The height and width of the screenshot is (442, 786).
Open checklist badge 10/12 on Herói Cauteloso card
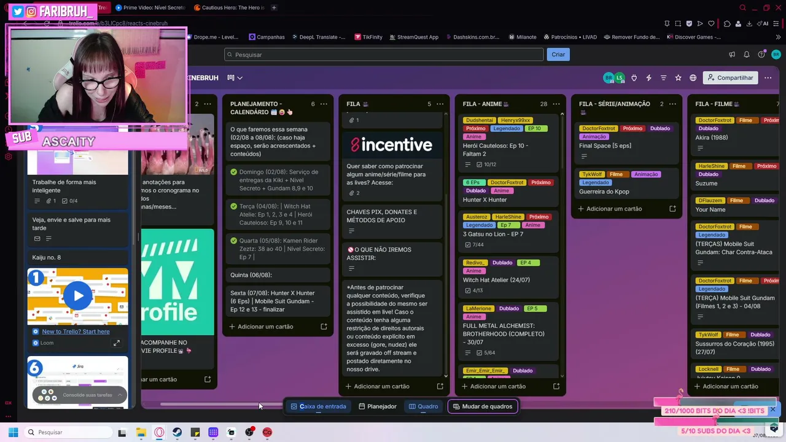486,165
